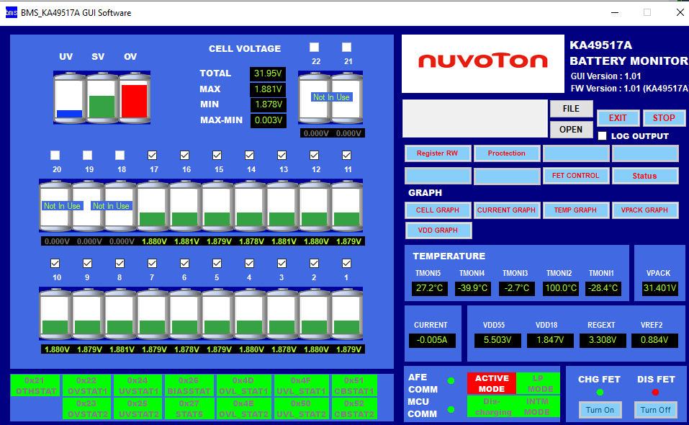
Task: Enable the cell 21 checkbox
Action: click(347, 47)
